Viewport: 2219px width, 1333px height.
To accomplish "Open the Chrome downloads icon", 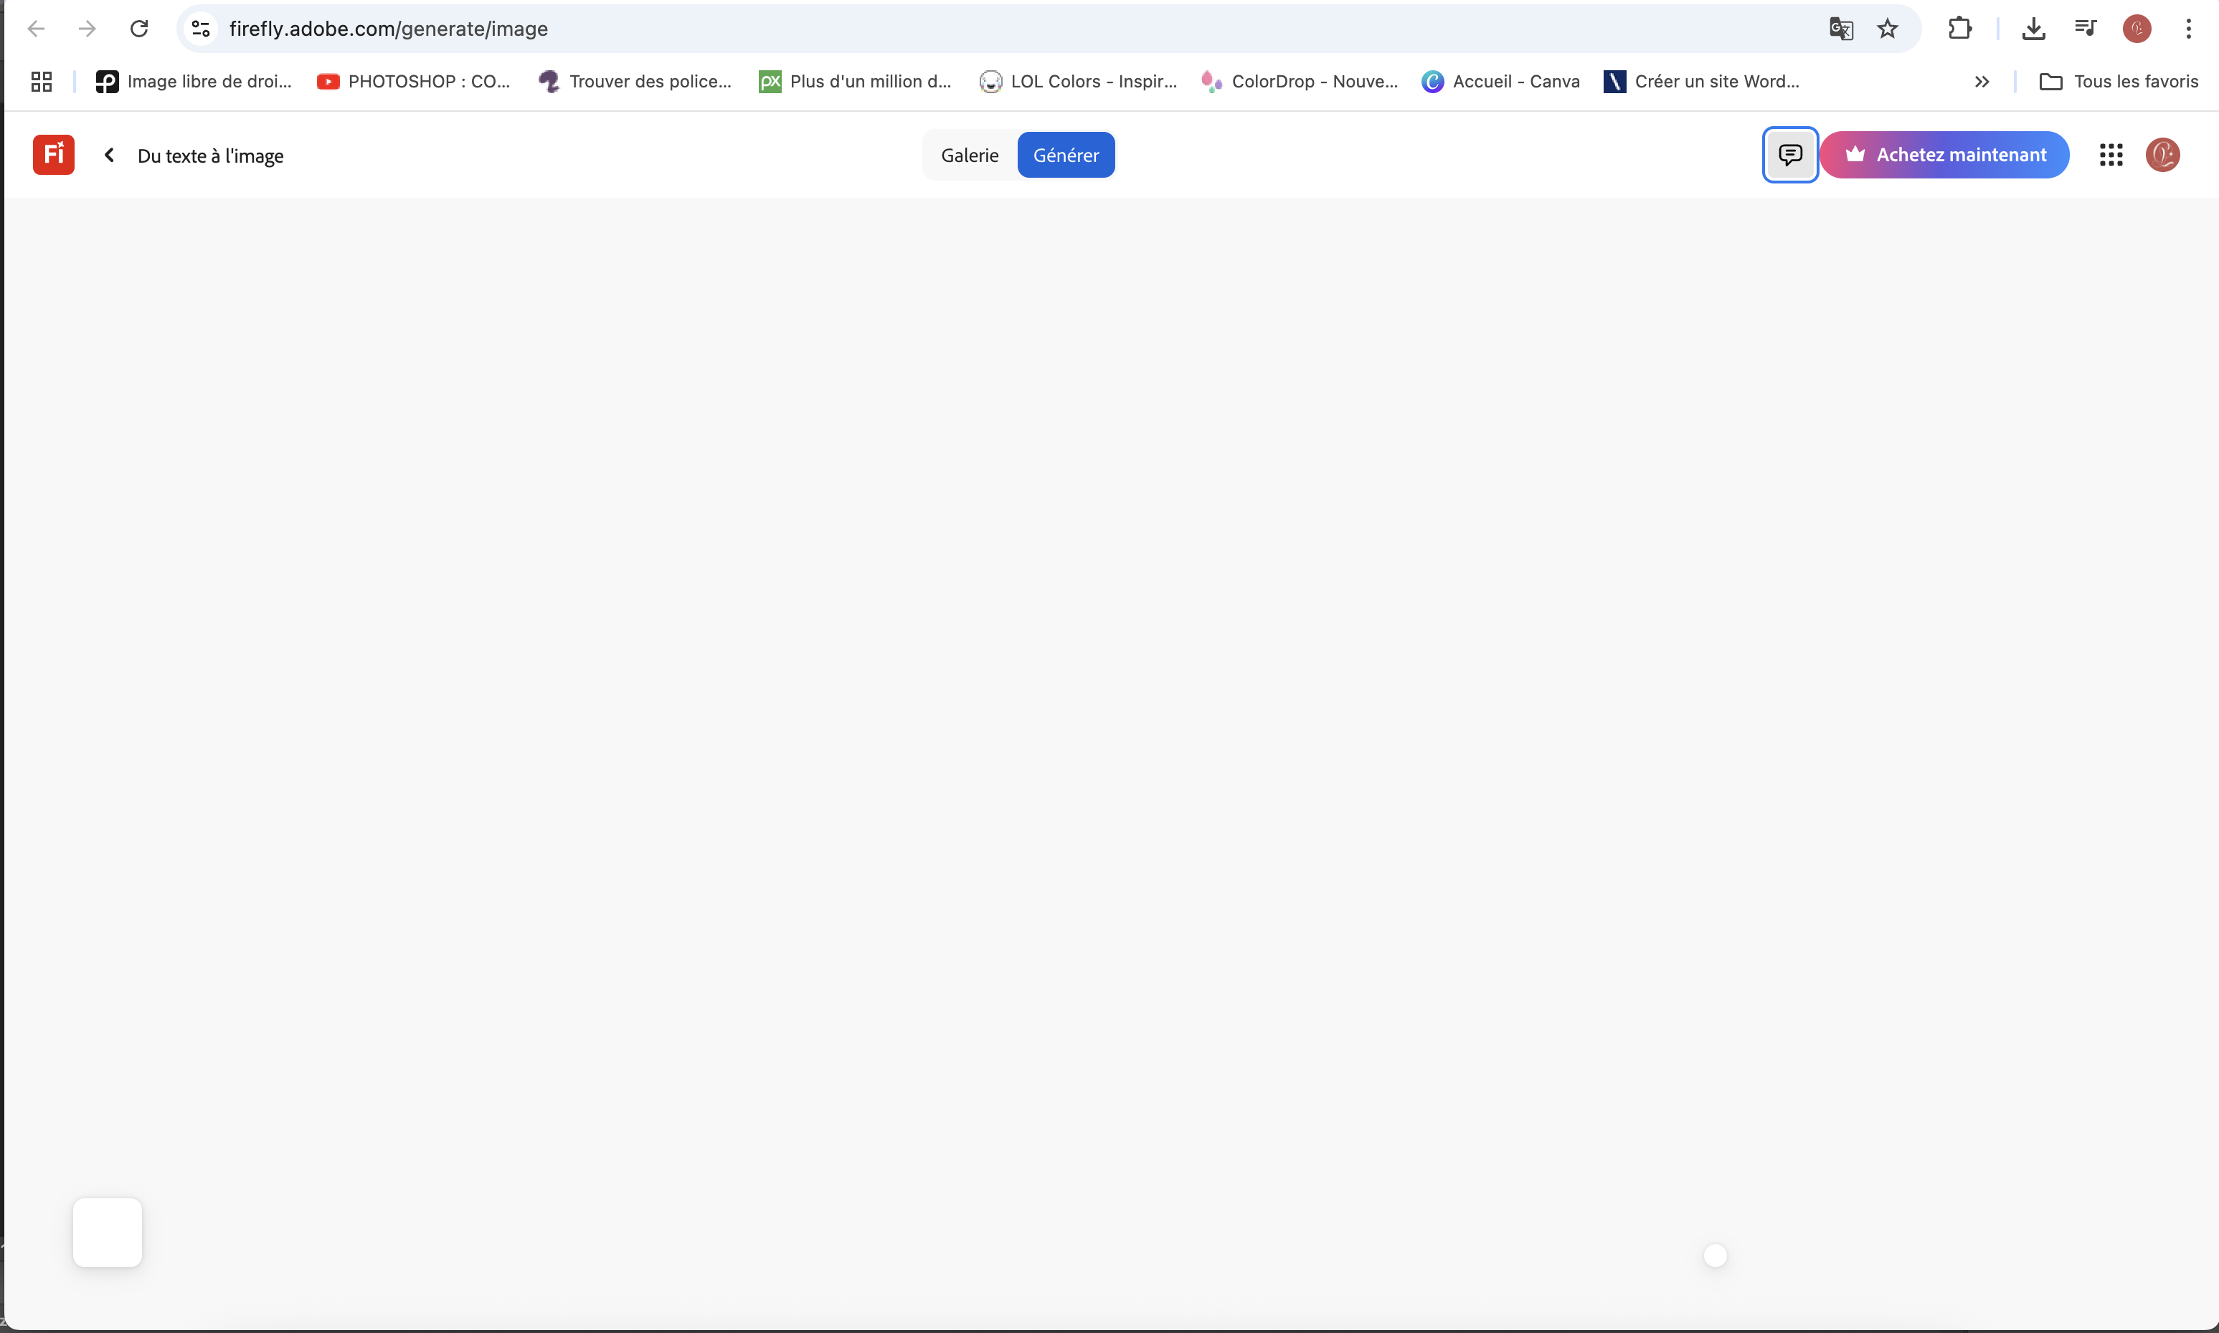I will tap(2033, 29).
